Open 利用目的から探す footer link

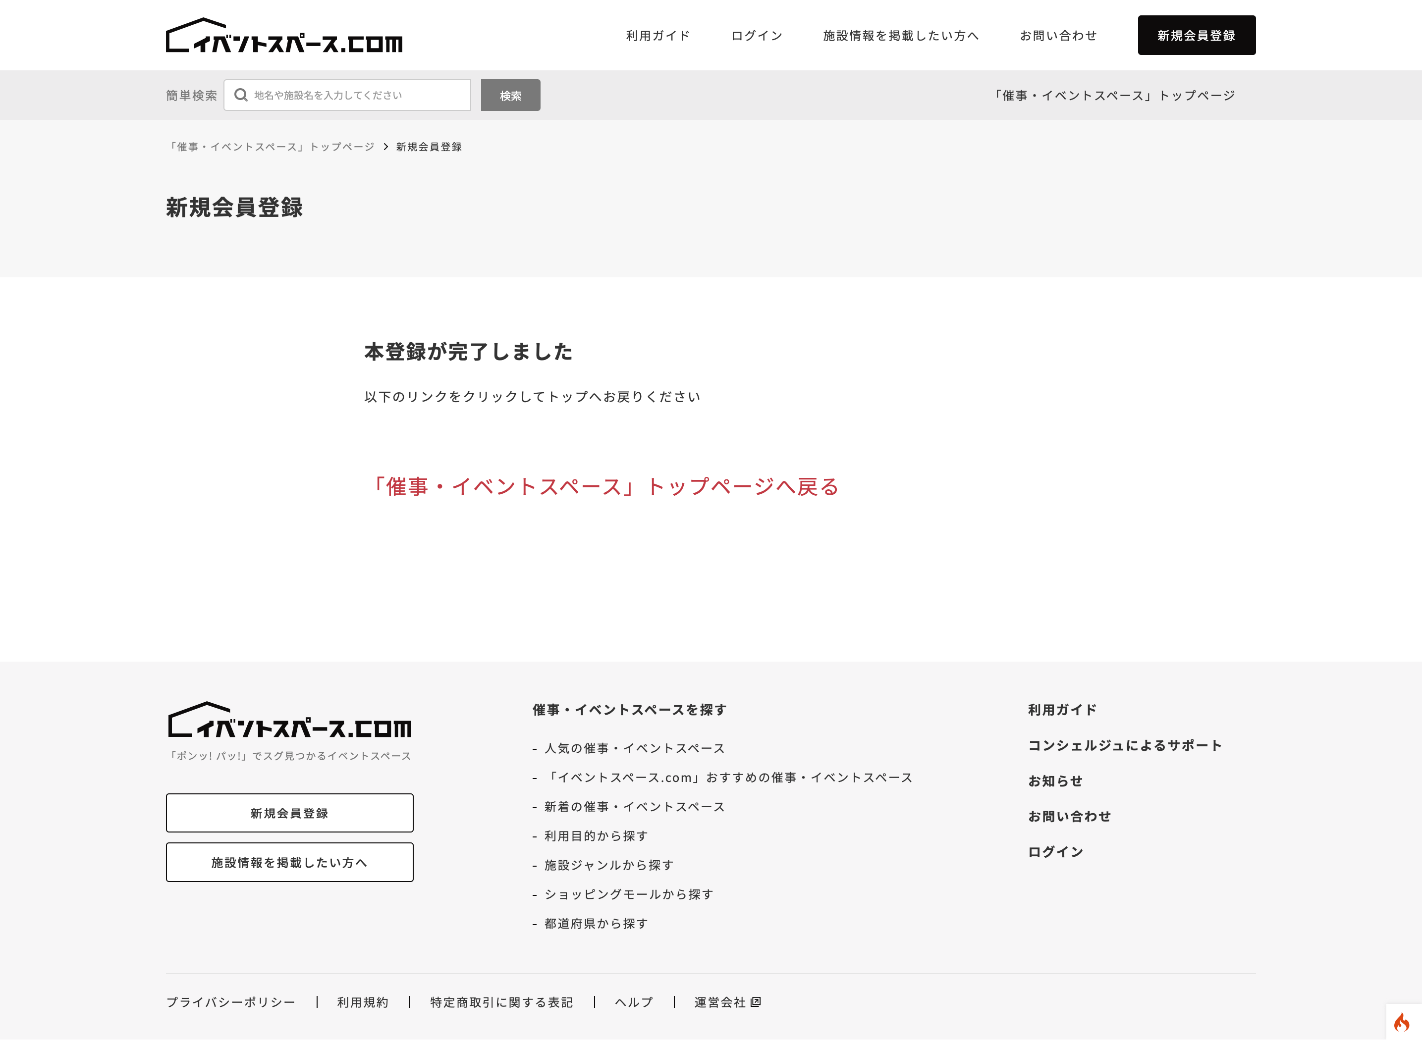point(596,835)
